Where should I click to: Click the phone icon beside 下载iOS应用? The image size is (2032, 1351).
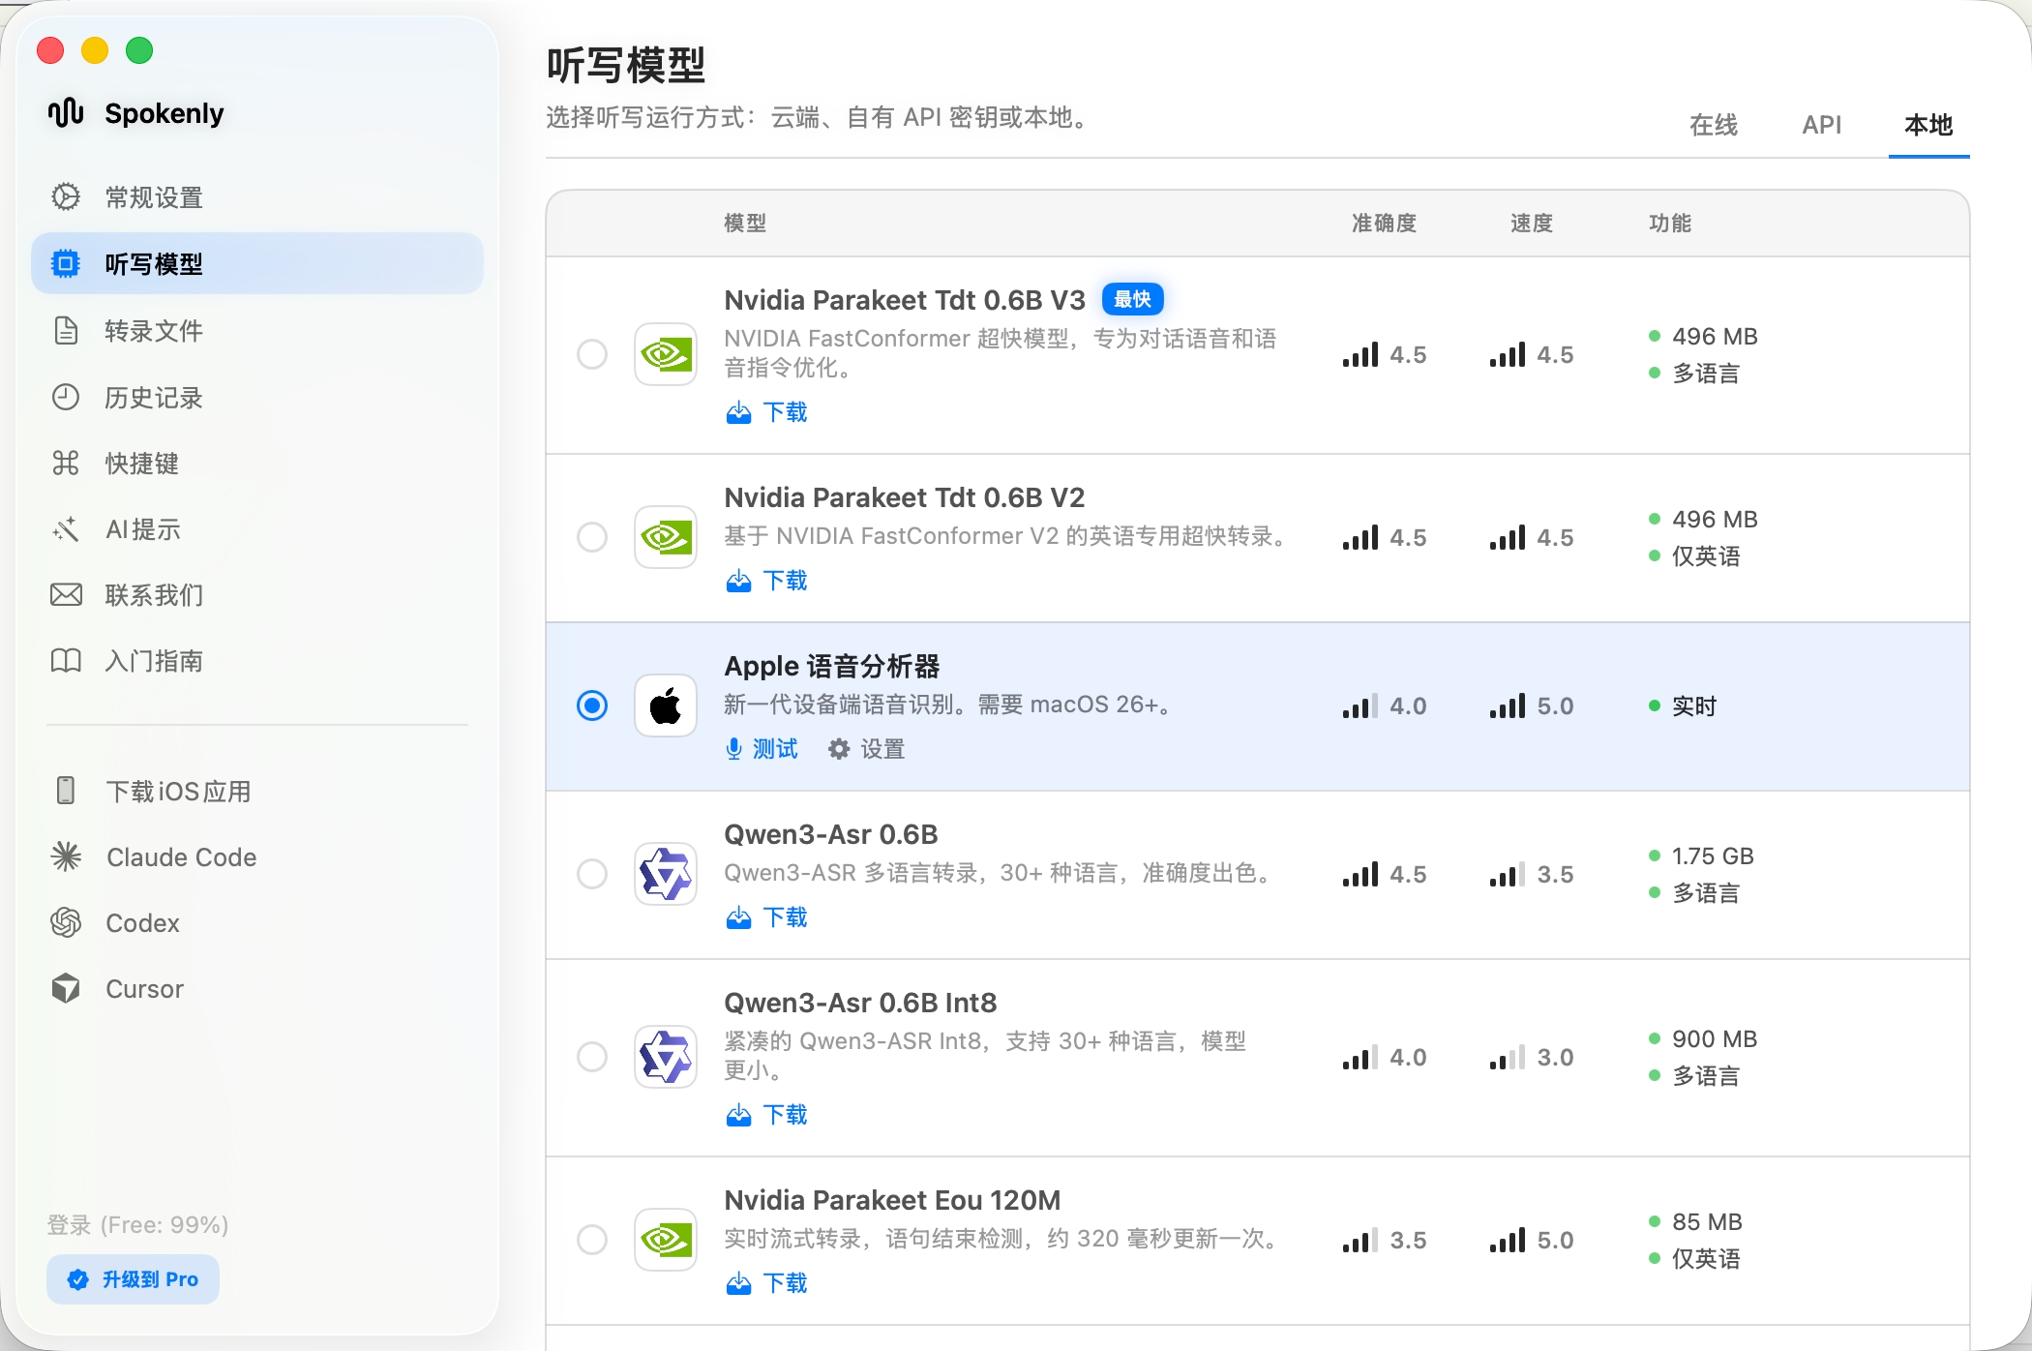(66, 791)
